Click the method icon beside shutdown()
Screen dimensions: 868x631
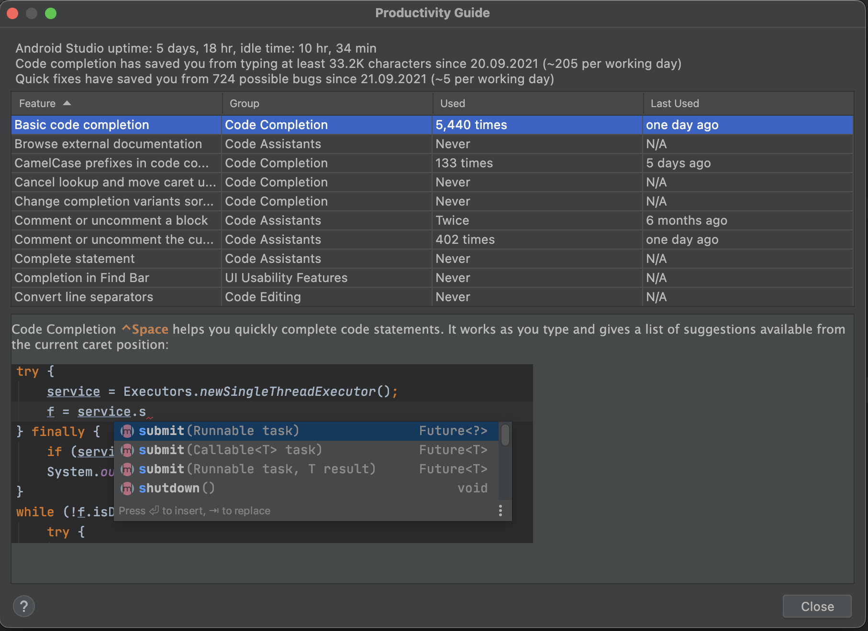coord(127,488)
